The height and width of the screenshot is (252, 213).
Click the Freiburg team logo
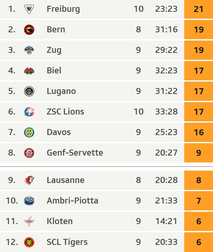point(29,9)
